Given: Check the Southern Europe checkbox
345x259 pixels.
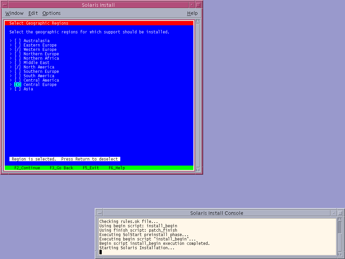Looking at the screenshot, I should (x=18, y=71).
